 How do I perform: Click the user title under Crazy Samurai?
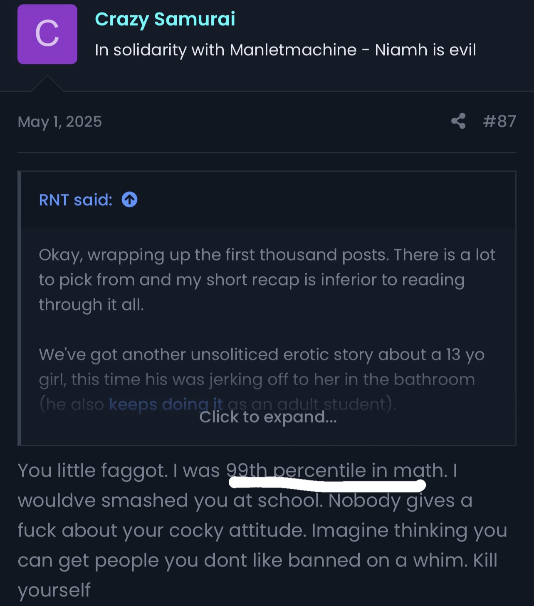pyautogui.click(x=285, y=50)
